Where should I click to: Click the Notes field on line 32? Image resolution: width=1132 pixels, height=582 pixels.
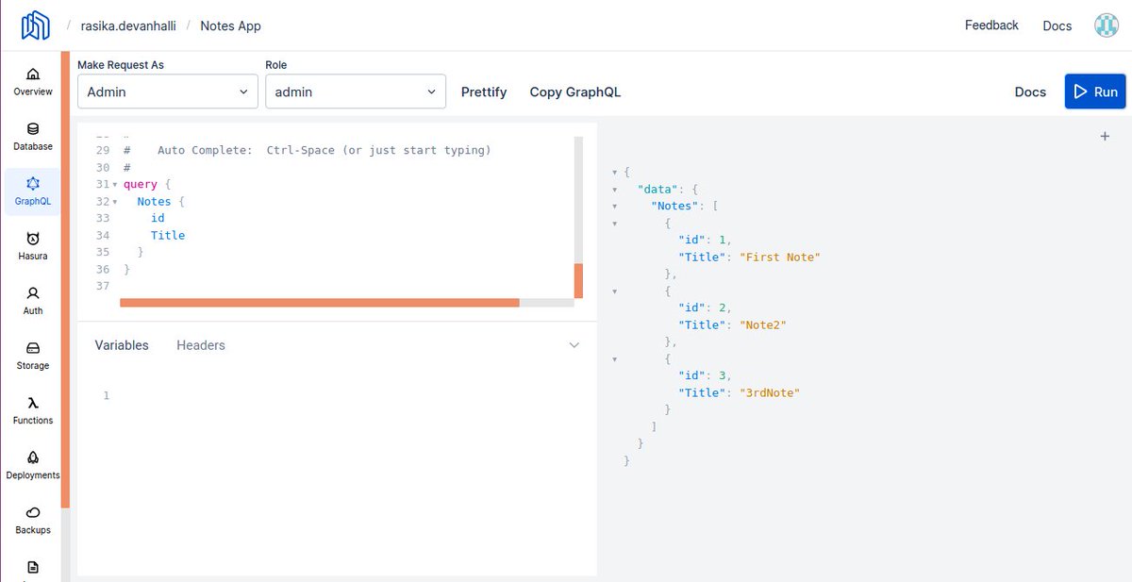coord(154,201)
